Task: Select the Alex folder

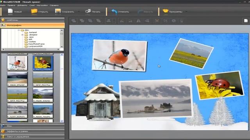Action: tap(27, 30)
